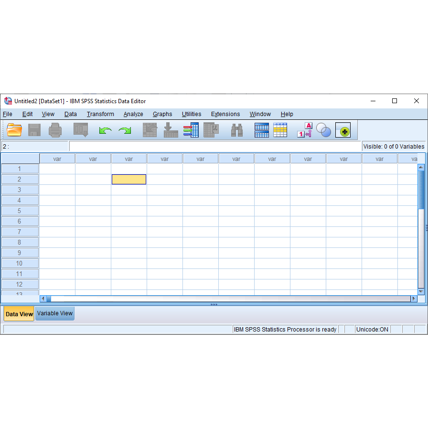Open the Utilities menu
Image resolution: width=428 pixels, height=428 pixels.
pyautogui.click(x=192, y=114)
